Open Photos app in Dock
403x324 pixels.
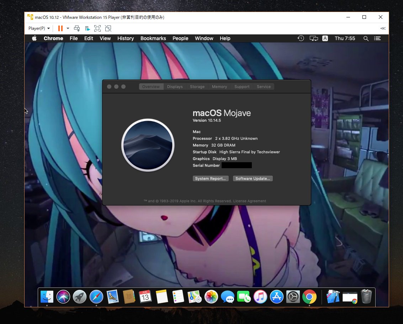[x=211, y=297]
